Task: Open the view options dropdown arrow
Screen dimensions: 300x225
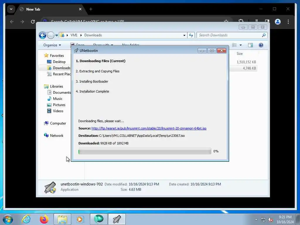Action: pos(241,45)
